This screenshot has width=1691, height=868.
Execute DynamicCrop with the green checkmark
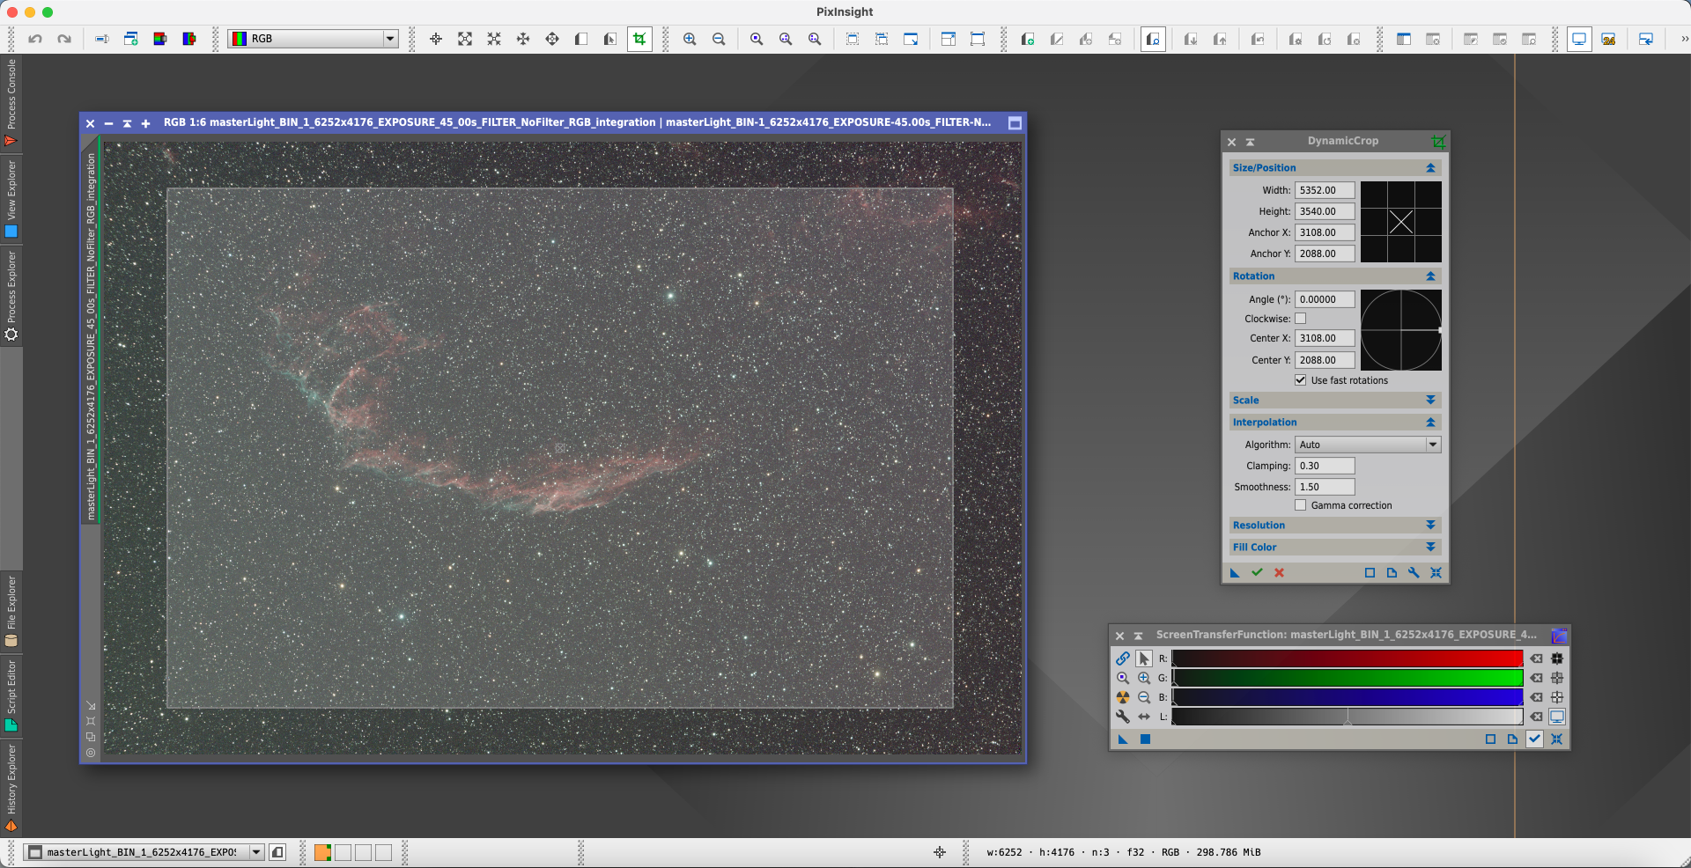[1257, 572]
